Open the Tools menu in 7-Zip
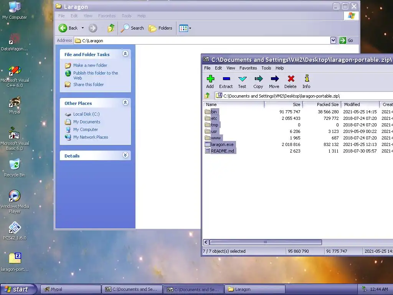This screenshot has width=393, height=295. 266,68
